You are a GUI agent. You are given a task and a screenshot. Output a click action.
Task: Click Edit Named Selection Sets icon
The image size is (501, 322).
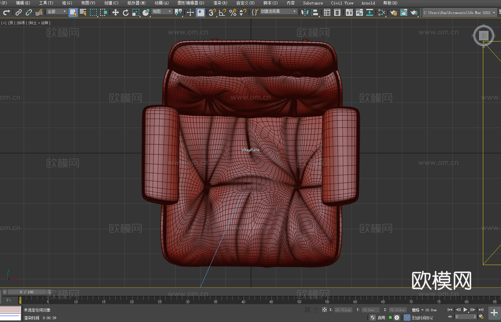point(255,12)
